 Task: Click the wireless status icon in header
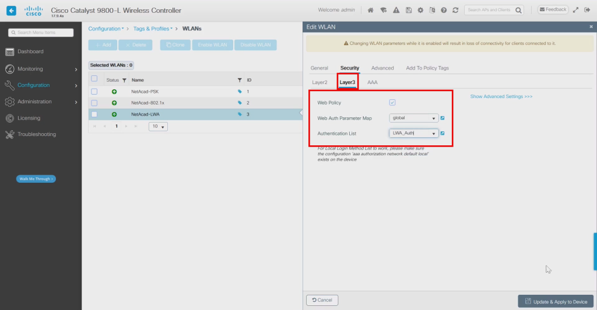click(384, 11)
